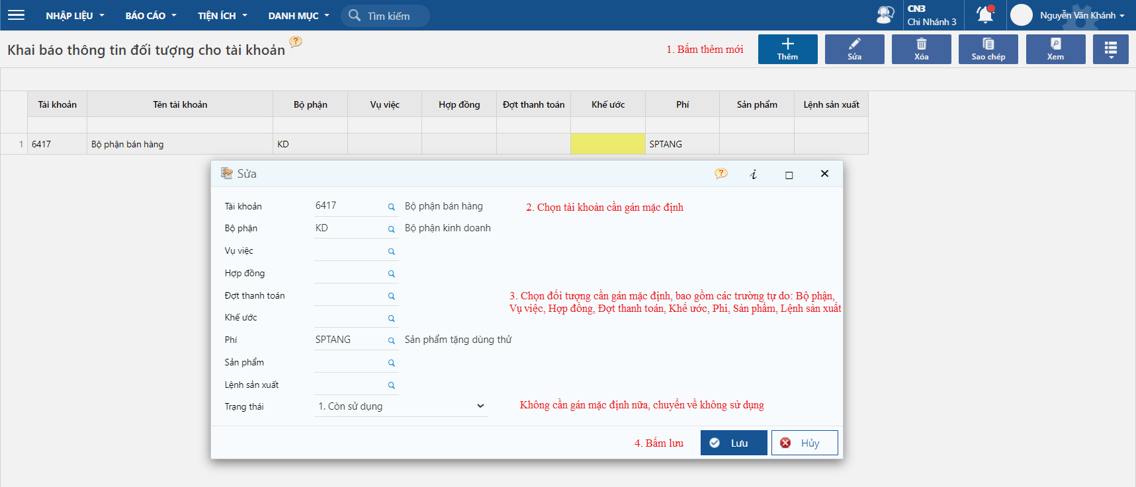Click the Xóa (delete) trash button
This screenshot has height=487, width=1136.
[921, 50]
